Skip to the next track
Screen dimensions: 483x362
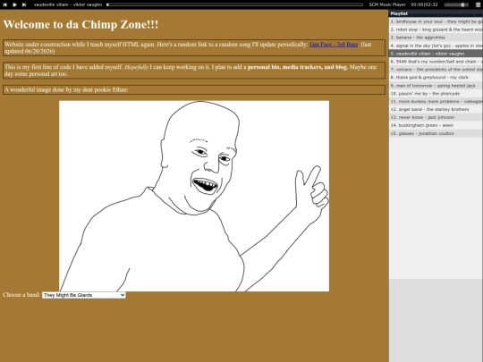24,4
